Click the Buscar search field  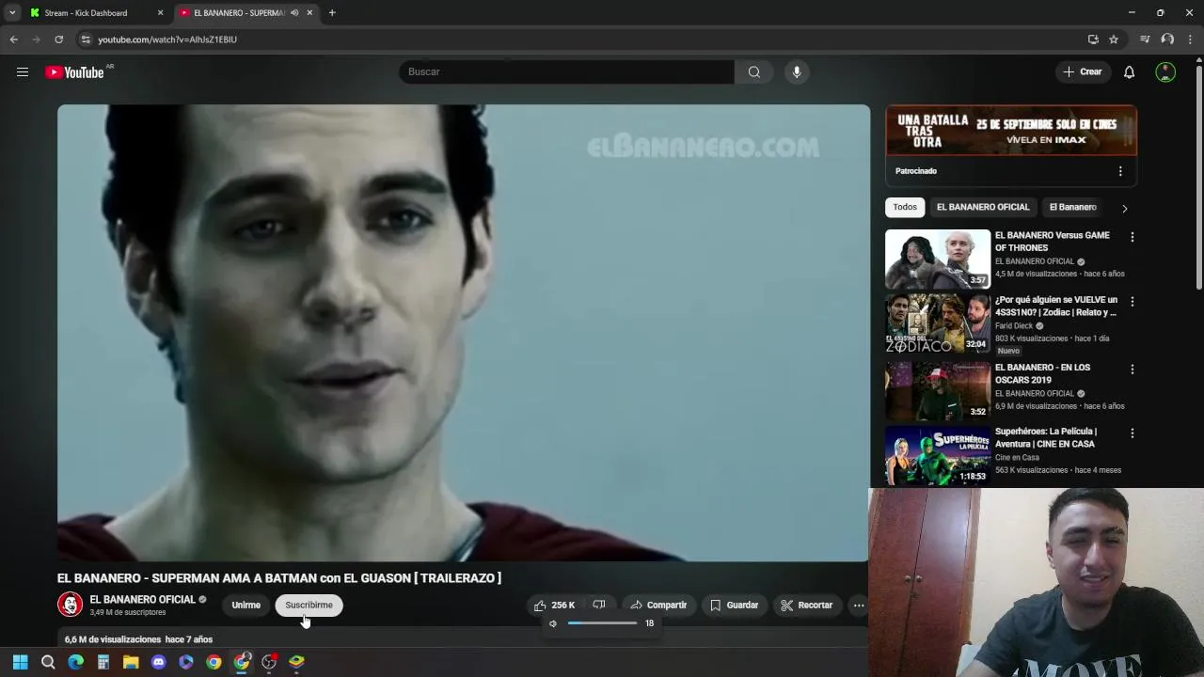567,71
